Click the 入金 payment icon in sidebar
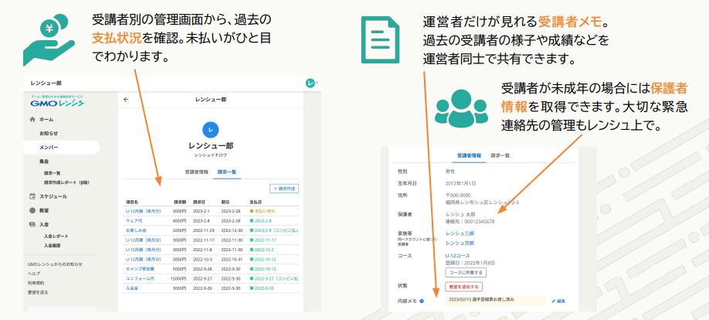Screen dimensions: 709x320 32,223
